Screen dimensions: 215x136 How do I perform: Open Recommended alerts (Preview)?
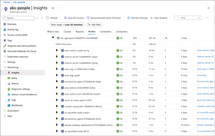pyautogui.click(x=88, y=18)
